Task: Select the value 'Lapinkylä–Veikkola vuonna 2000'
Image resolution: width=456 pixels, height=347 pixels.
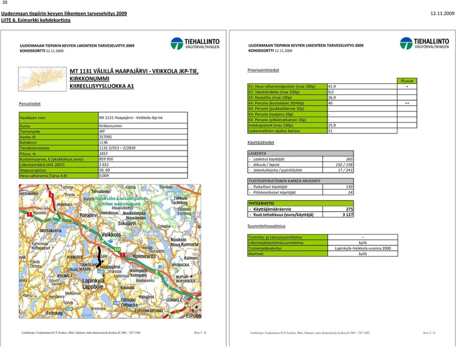Action: 362,248
